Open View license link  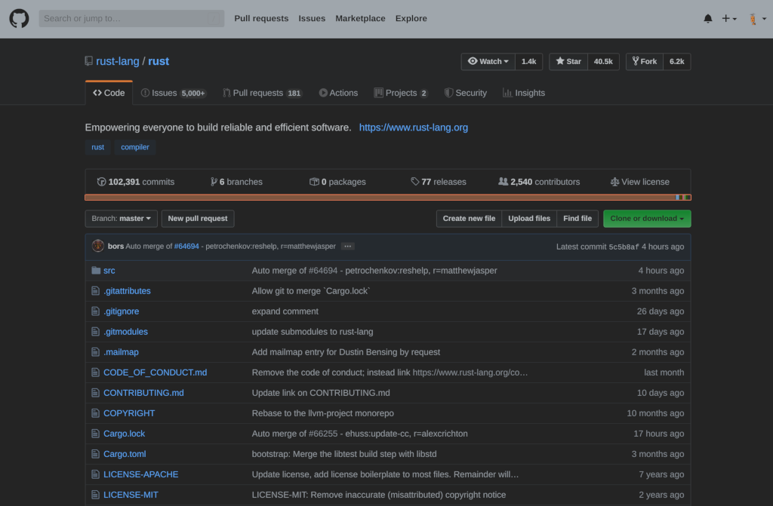[x=640, y=182]
